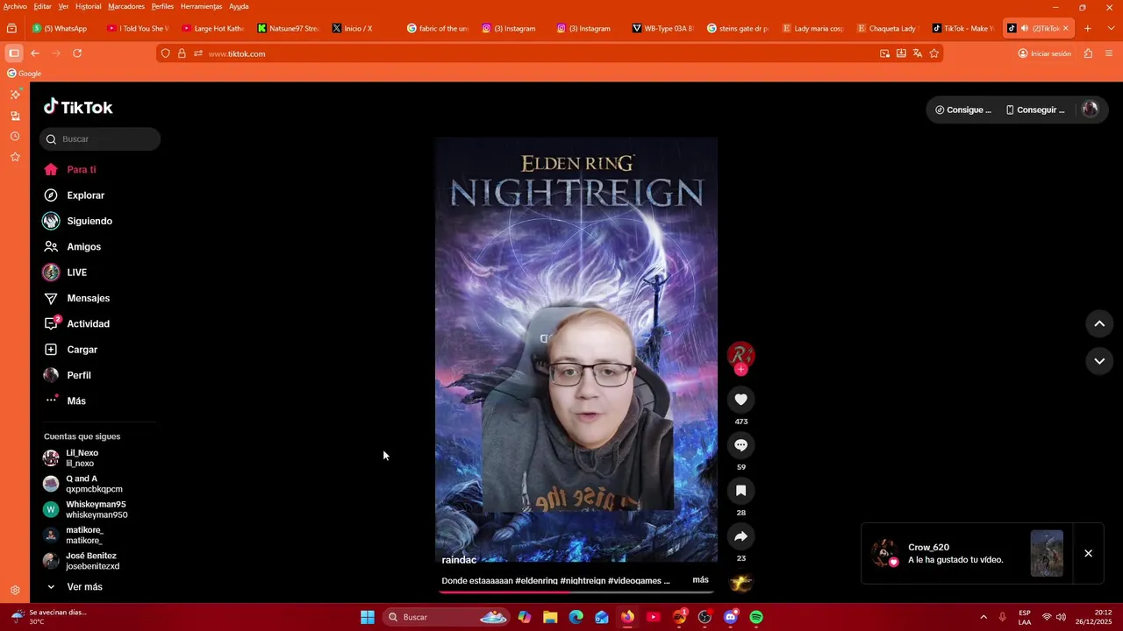Open the raindac username on the video
Image resolution: width=1123 pixels, height=631 pixels.
click(x=459, y=560)
